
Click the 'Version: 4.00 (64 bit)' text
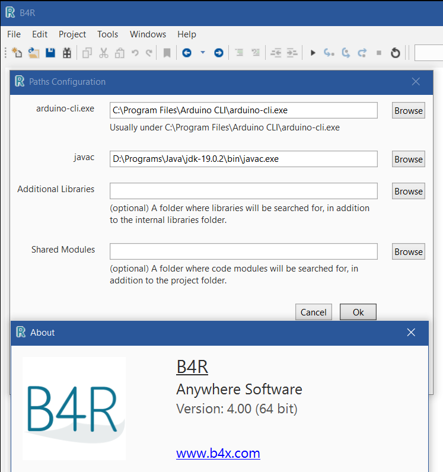pyautogui.click(x=237, y=409)
